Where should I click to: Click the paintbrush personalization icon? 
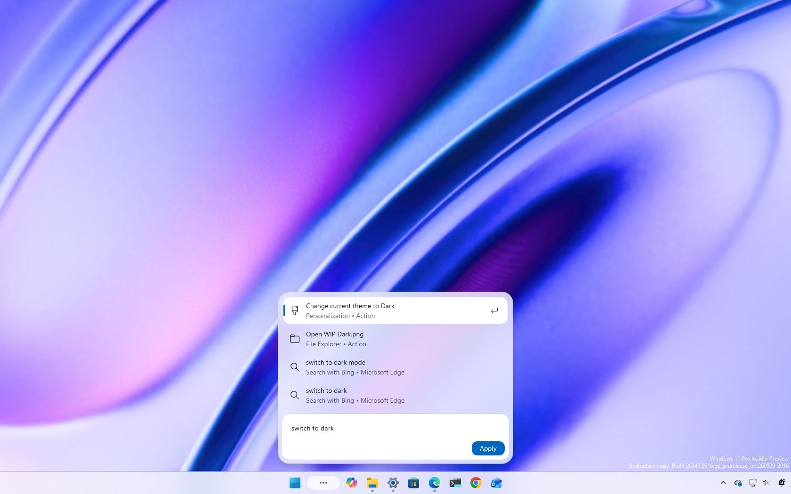pyautogui.click(x=295, y=311)
